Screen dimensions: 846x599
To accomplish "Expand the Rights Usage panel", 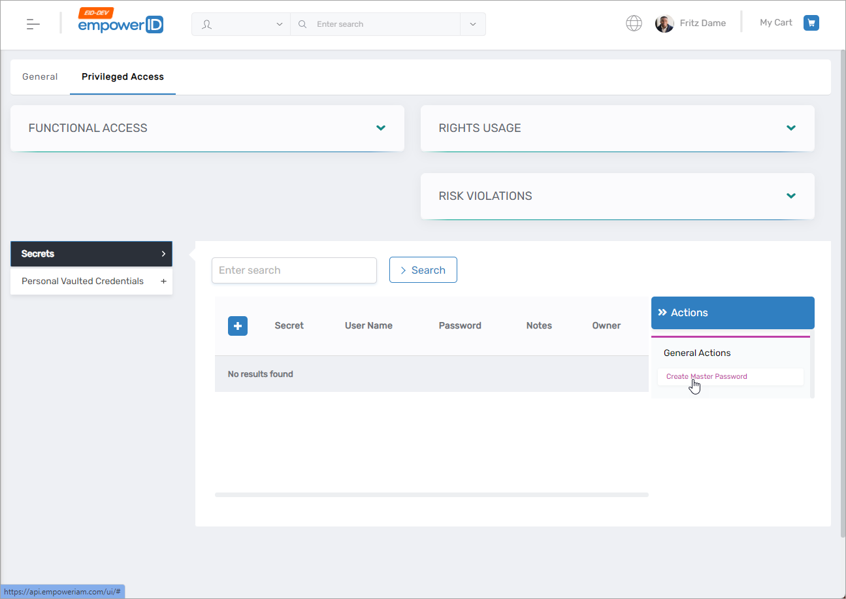I will (x=791, y=128).
